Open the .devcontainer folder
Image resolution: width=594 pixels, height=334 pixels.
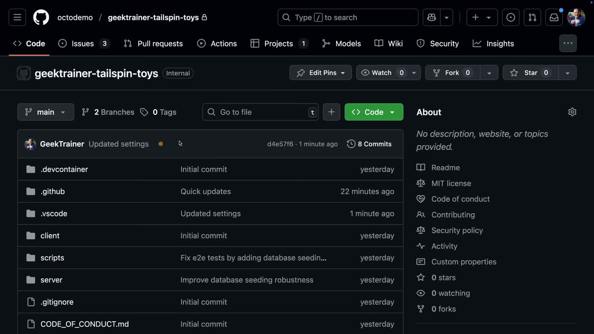pyautogui.click(x=64, y=169)
